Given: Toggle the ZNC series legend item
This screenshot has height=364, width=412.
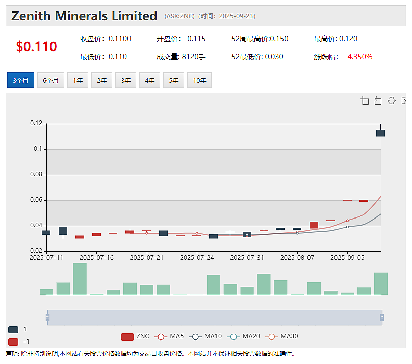Looking at the screenshot, I should coord(135,336).
